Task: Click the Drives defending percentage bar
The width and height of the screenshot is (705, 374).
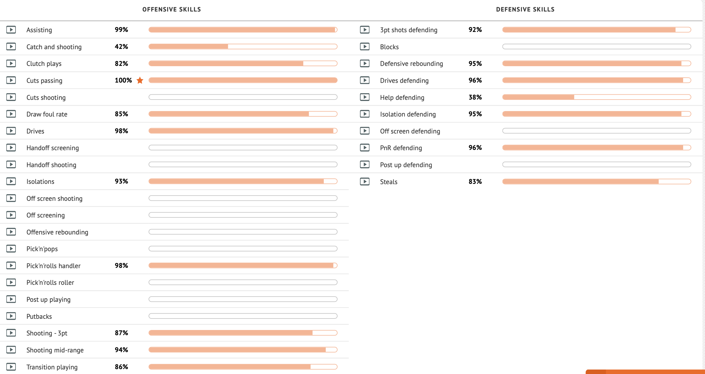Action: tap(597, 80)
